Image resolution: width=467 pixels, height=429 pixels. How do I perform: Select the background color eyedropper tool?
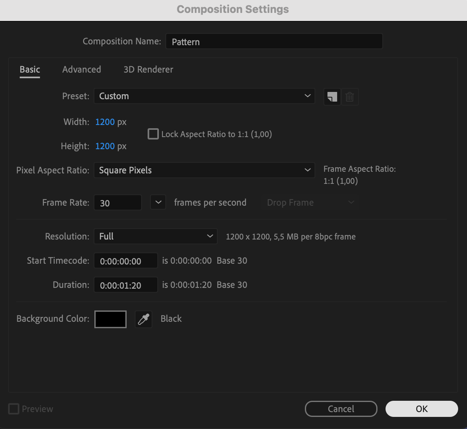point(143,319)
